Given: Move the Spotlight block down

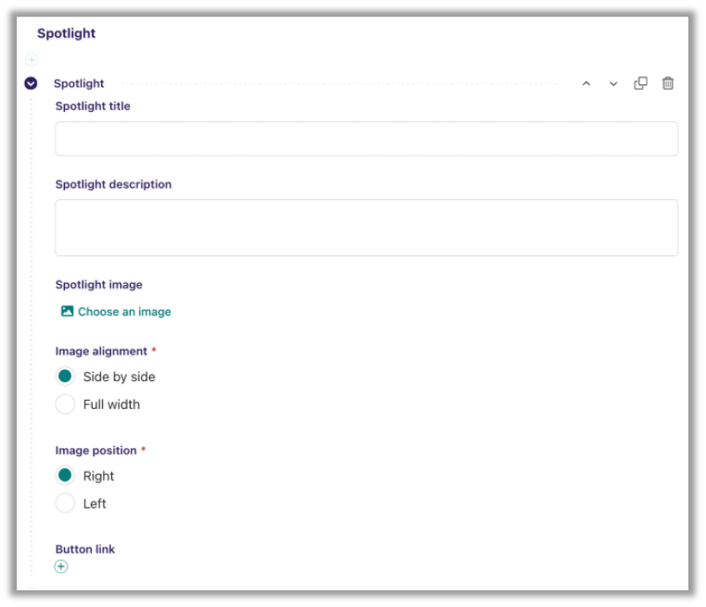Looking at the screenshot, I should (613, 83).
